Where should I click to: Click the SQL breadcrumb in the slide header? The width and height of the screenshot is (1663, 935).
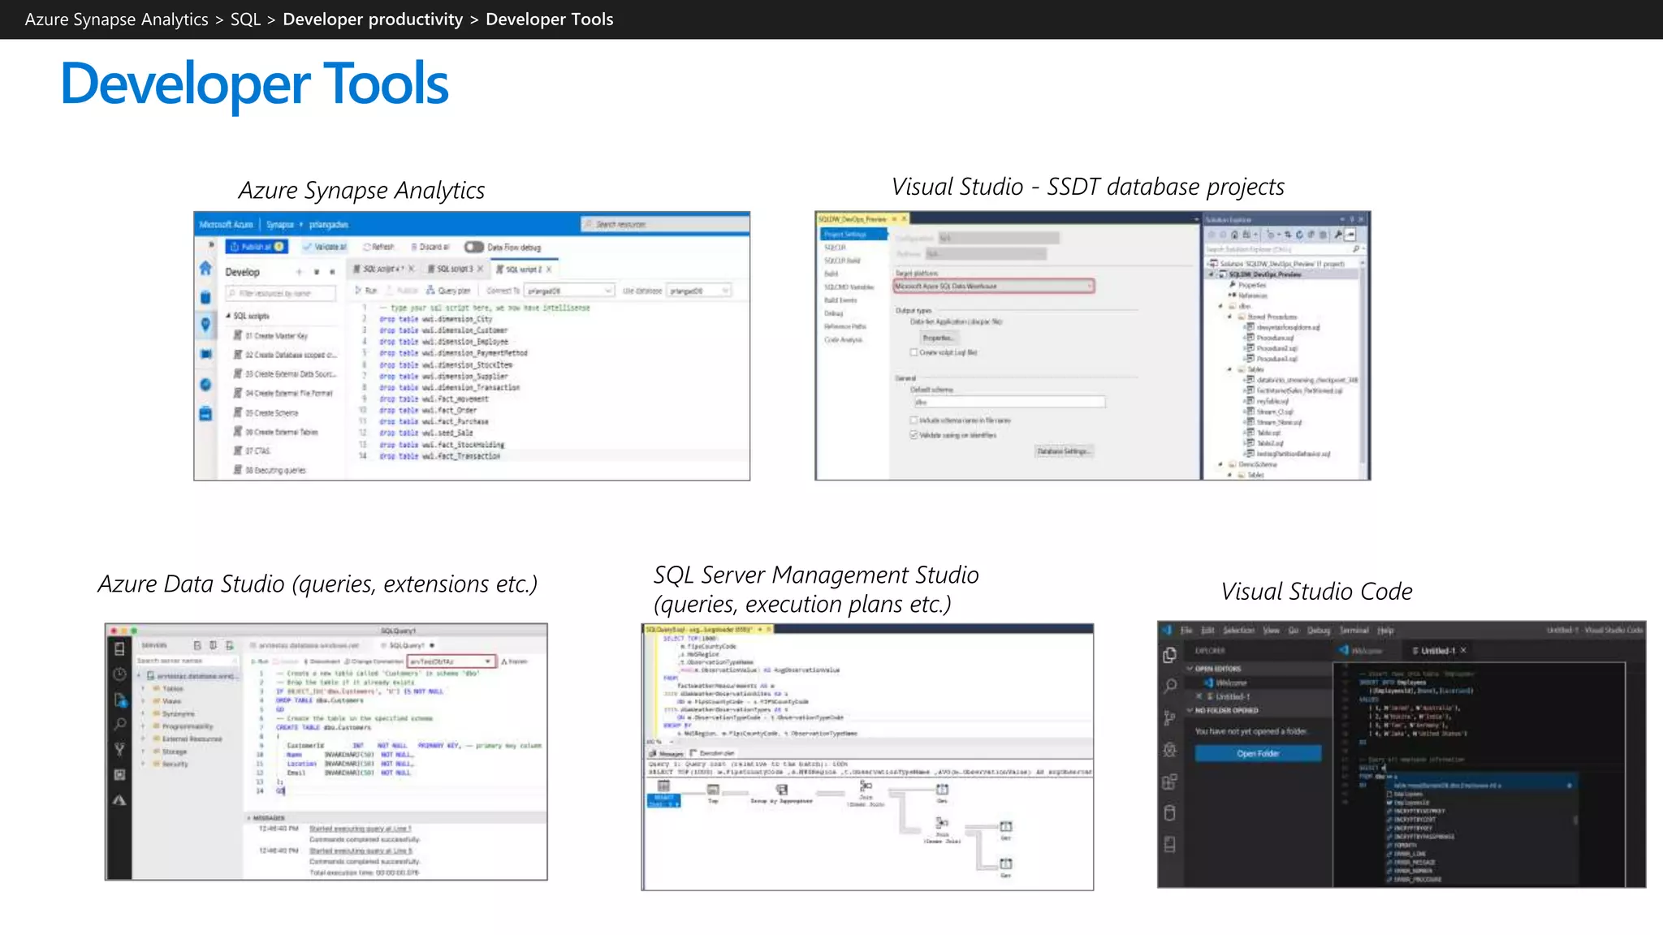245,19
